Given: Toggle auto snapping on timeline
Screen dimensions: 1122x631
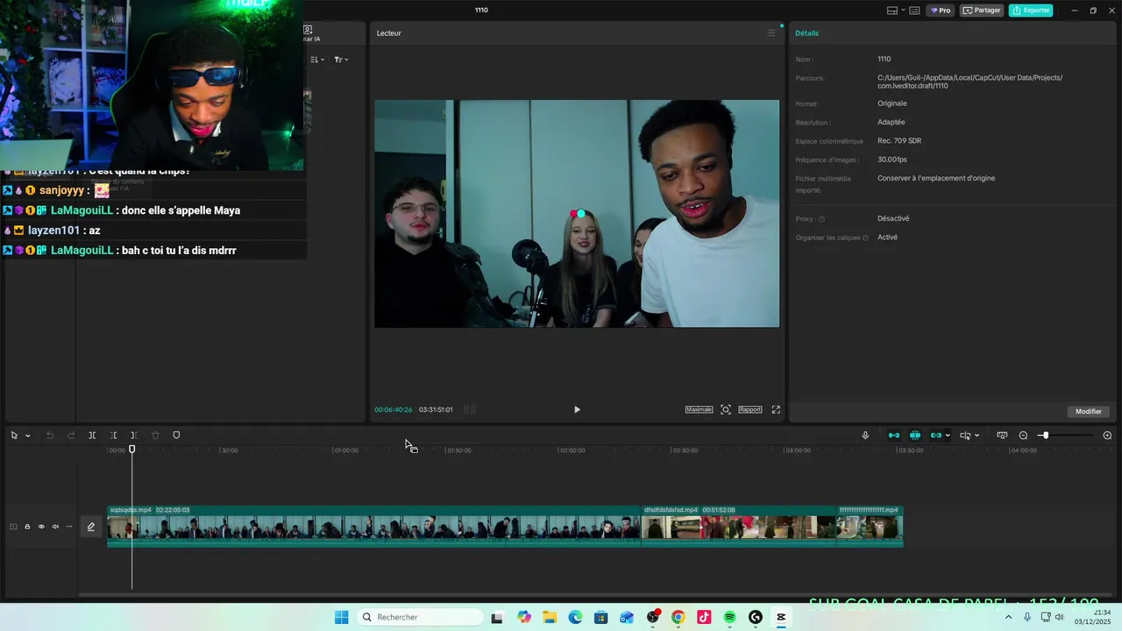Looking at the screenshot, I should 915,436.
